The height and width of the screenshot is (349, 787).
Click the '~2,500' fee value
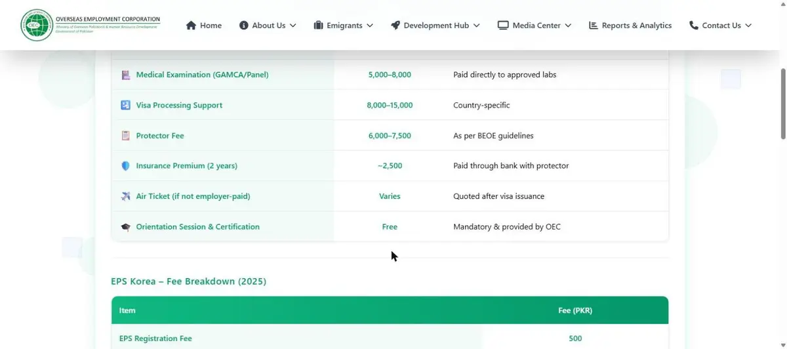390,166
